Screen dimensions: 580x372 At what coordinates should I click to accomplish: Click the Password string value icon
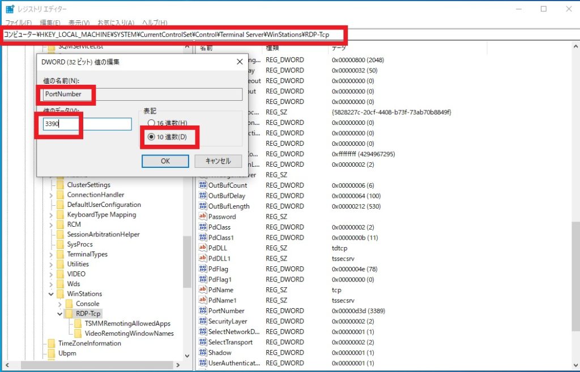pyautogui.click(x=202, y=217)
